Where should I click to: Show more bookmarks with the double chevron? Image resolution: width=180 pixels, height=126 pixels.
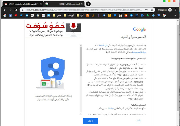coord(175,15)
